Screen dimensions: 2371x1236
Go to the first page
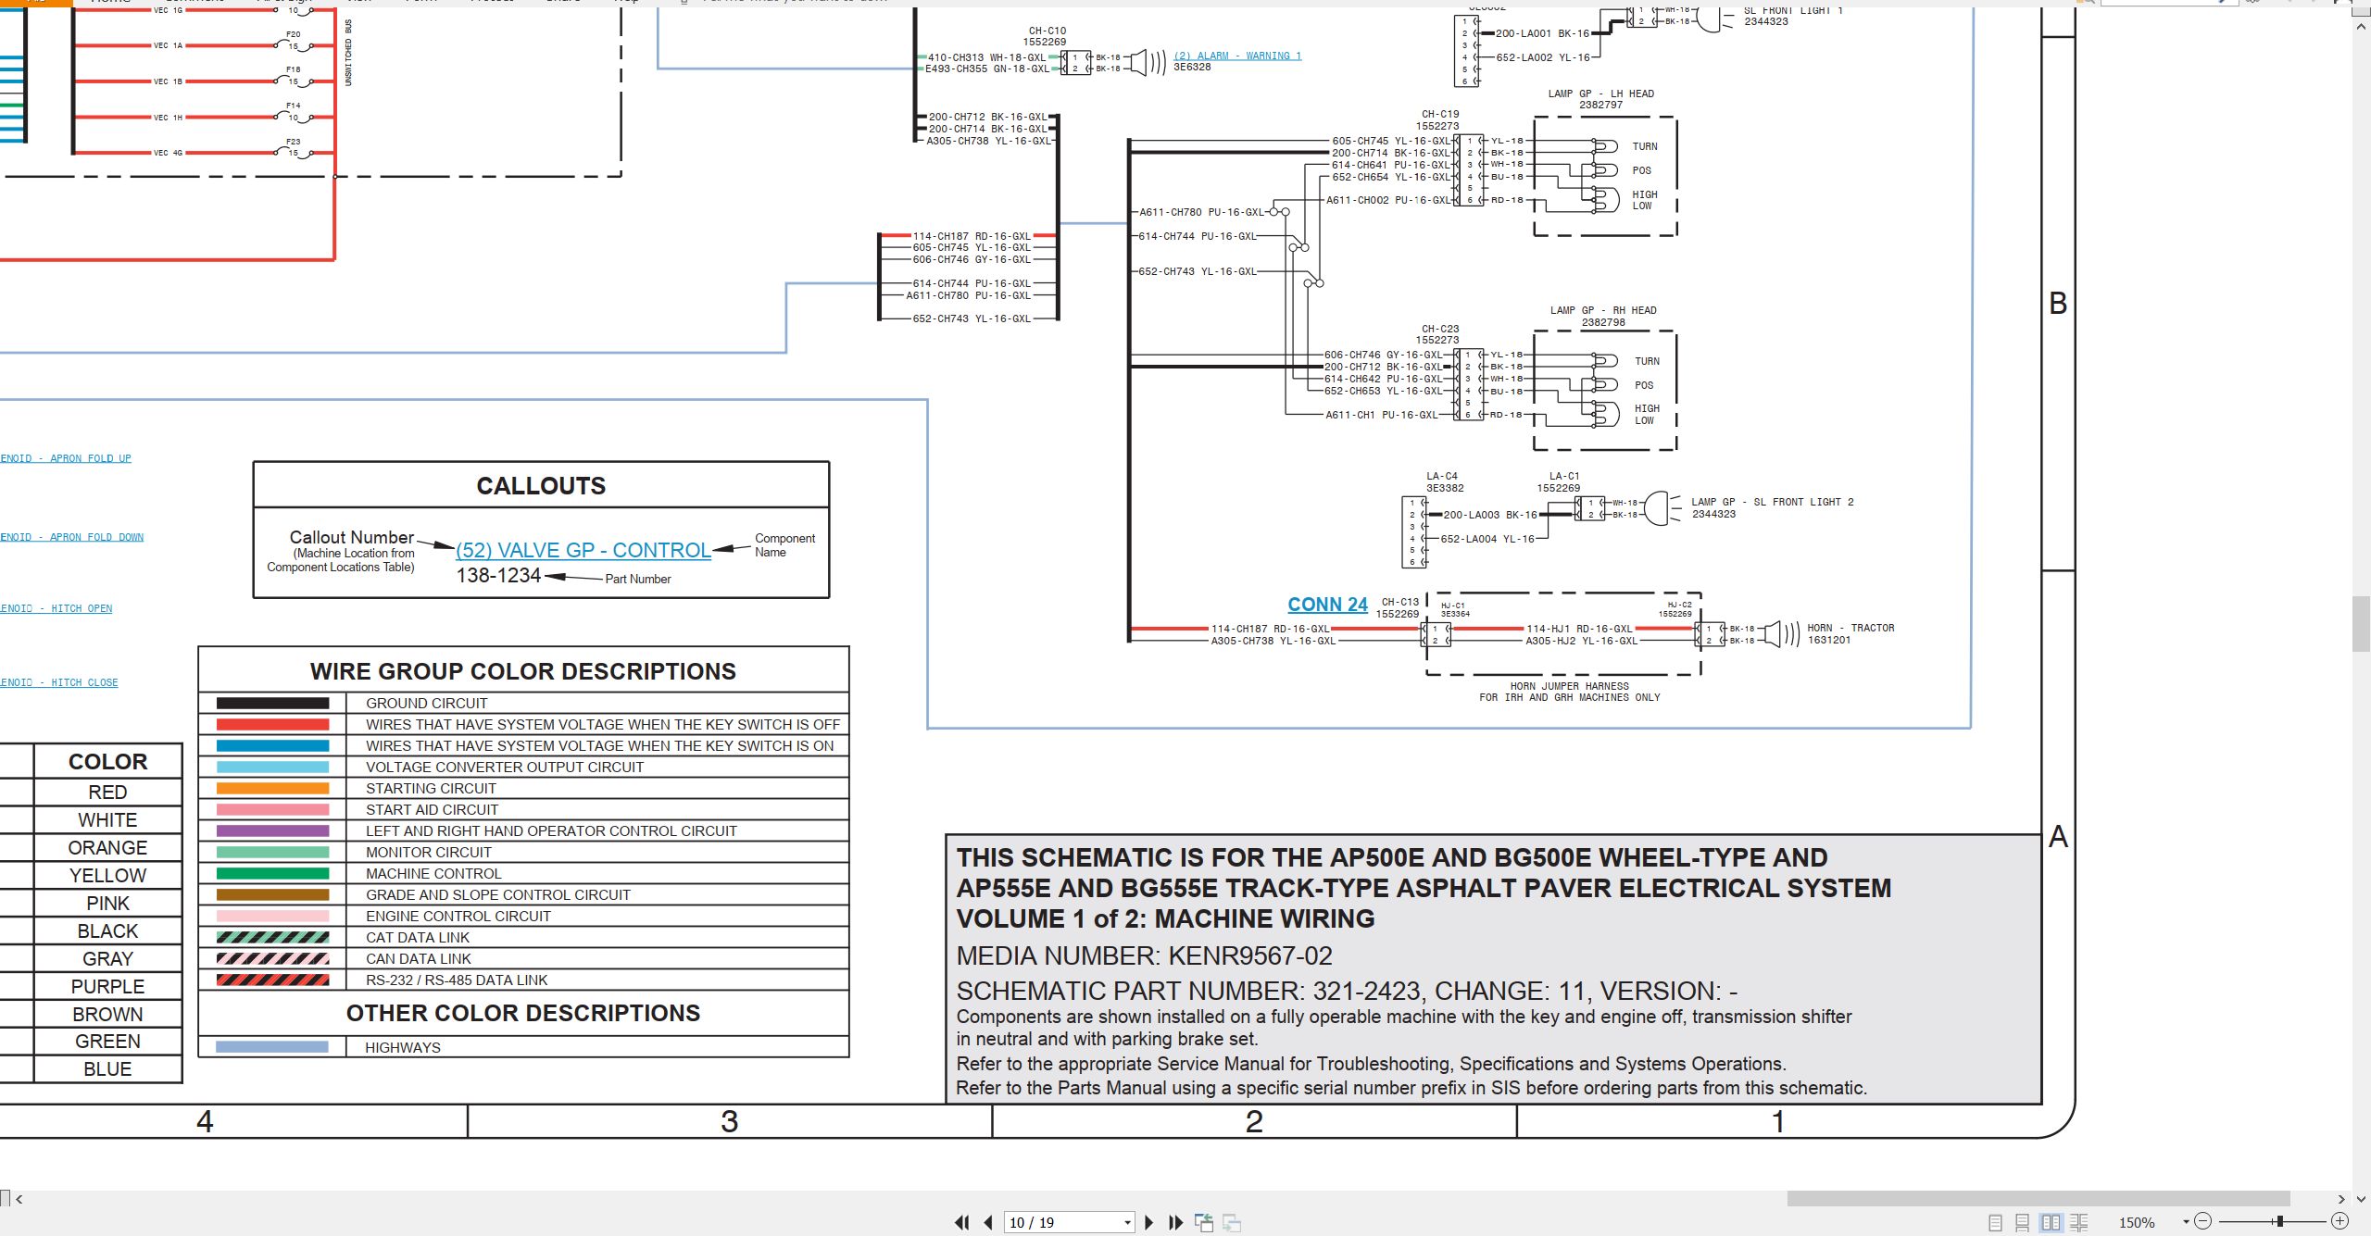click(x=962, y=1222)
